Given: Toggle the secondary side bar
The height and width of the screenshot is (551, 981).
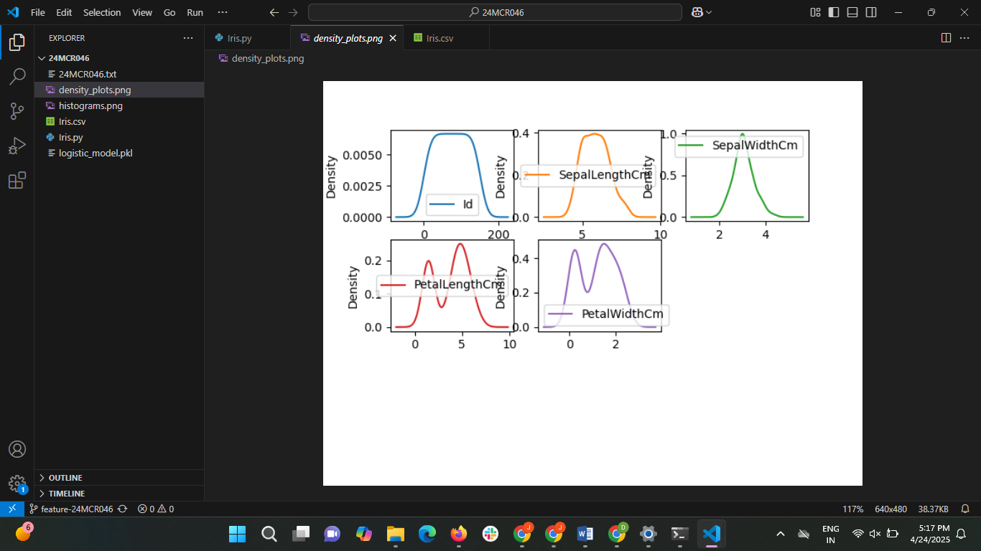Looking at the screenshot, I should pos(871,12).
